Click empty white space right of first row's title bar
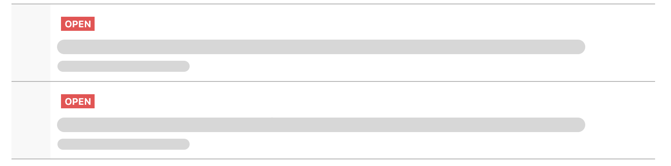This screenshot has width=671, height=166. tap(620, 47)
